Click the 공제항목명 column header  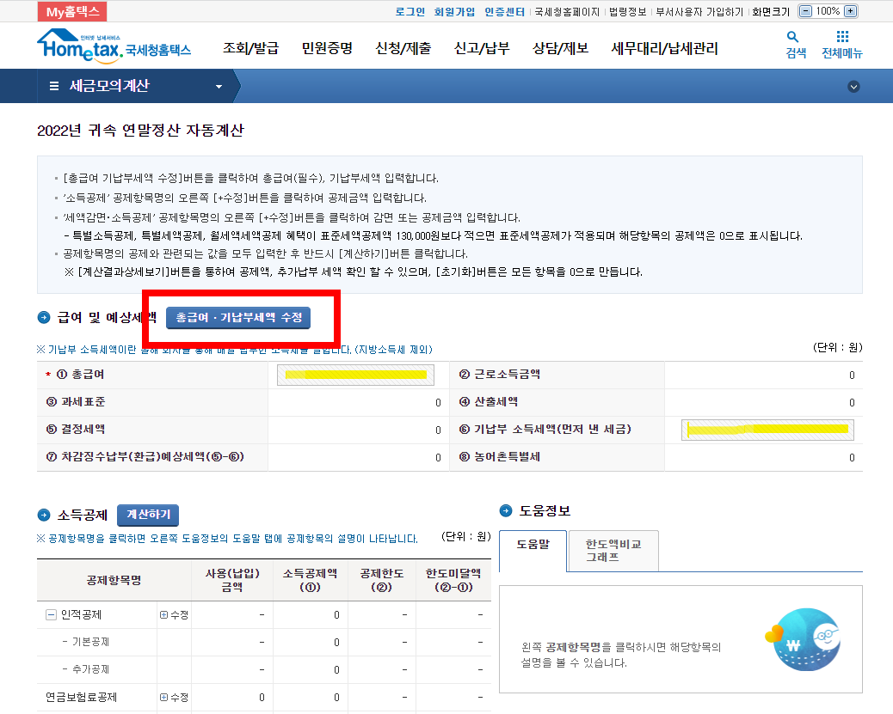coord(114,580)
